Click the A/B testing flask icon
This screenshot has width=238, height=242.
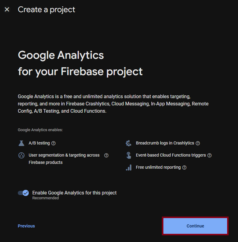point(21,143)
